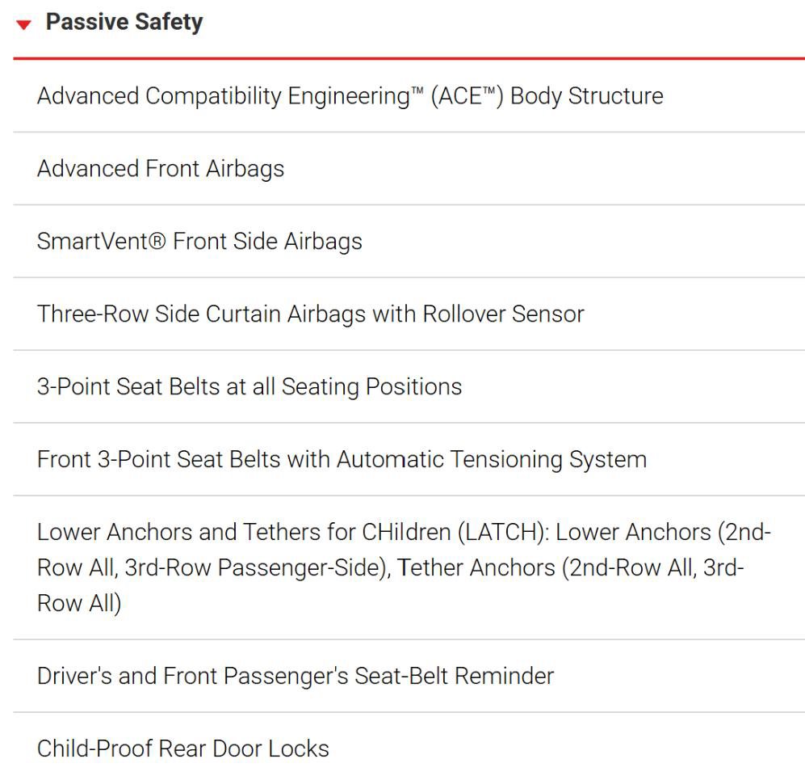Click the words Automatic Tensioning System
Image resolution: width=805 pixels, height=776 pixels.
click(492, 459)
